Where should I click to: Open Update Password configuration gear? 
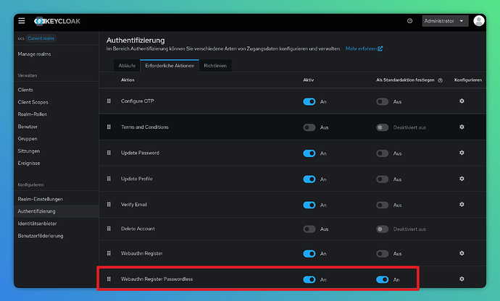(462, 153)
